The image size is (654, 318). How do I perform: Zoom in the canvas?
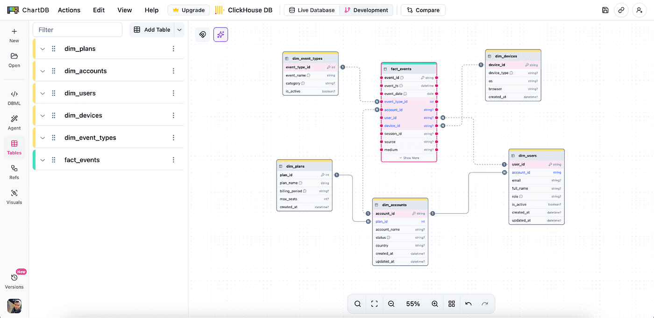click(x=435, y=304)
